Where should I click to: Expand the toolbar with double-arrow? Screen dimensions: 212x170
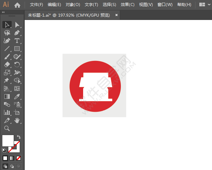tap(3, 12)
